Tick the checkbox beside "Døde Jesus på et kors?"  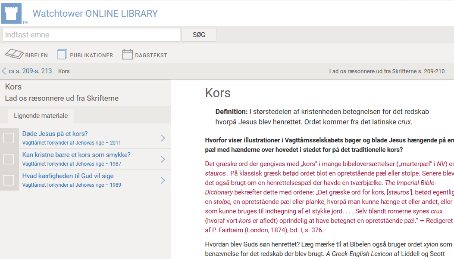point(9,138)
